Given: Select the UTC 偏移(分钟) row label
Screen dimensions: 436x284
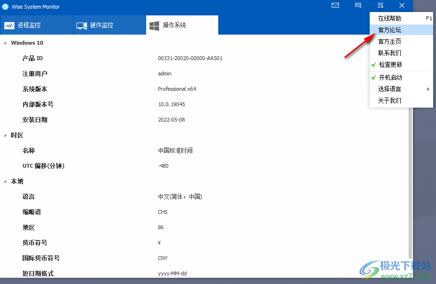Looking at the screenshot, I should tap(43, 166).
